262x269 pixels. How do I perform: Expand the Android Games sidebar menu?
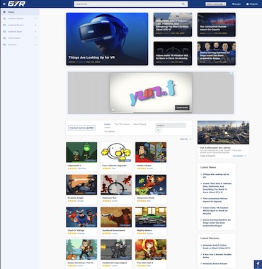point(35,25)
